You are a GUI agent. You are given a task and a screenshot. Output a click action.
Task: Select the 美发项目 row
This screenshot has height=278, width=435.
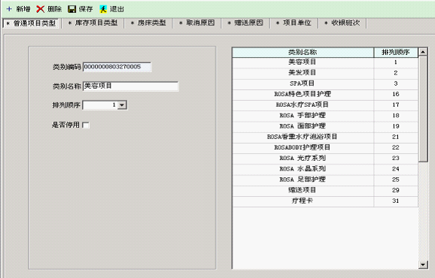click(x=325, y=73)
